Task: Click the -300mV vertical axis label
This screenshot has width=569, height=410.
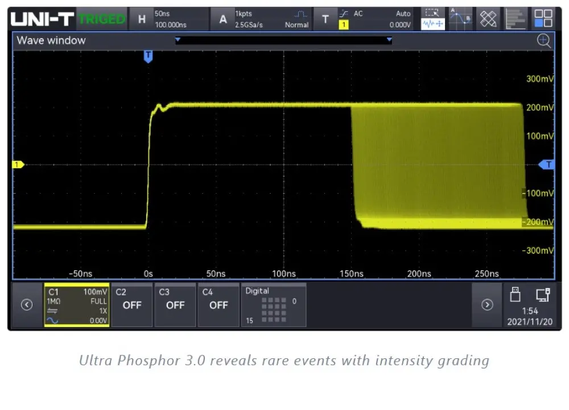Action: [538, 250]
